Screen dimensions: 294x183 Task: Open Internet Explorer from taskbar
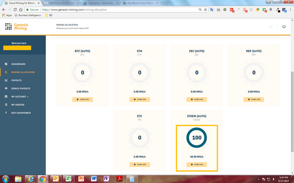(31, 179)
